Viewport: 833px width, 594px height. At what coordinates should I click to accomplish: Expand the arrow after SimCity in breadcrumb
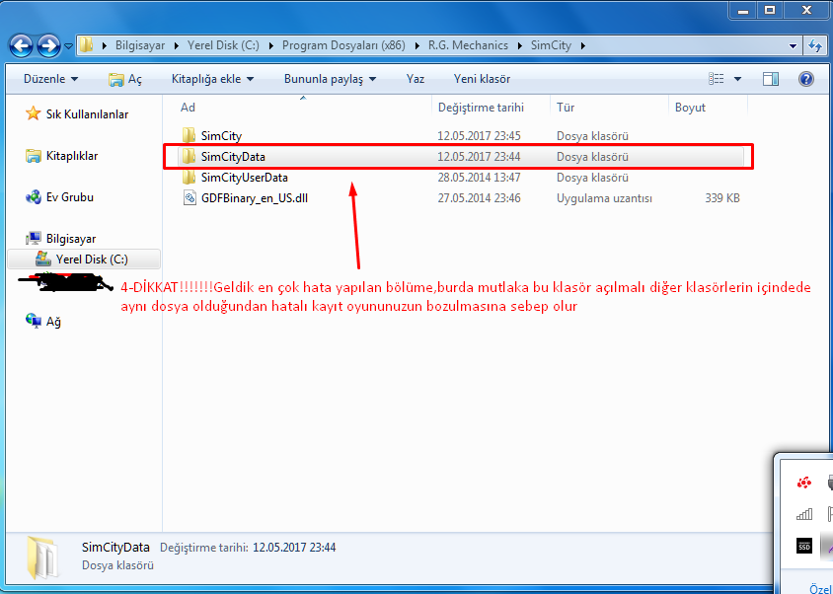582,45
